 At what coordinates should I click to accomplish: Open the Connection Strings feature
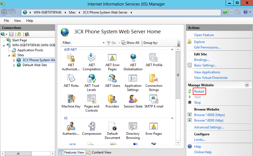point(154,83)
